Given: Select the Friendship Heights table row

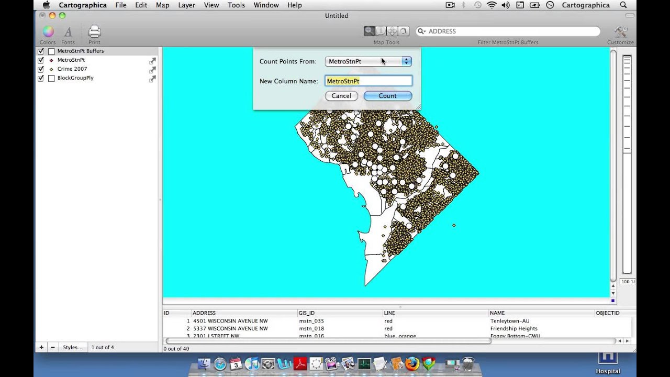Looking at the screenshot, I should tap(397, 329).
